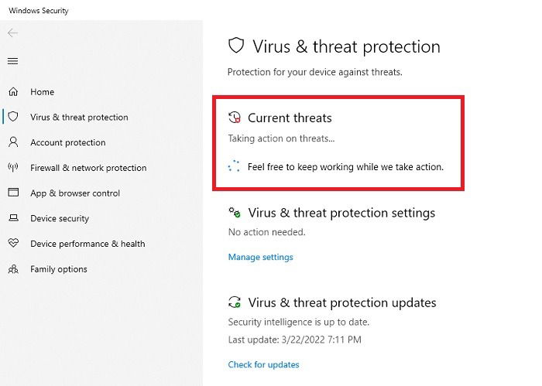Click the Home house icon
Image resolution: width=542 pixels, height=386 pixels.
tap(13, 91)
